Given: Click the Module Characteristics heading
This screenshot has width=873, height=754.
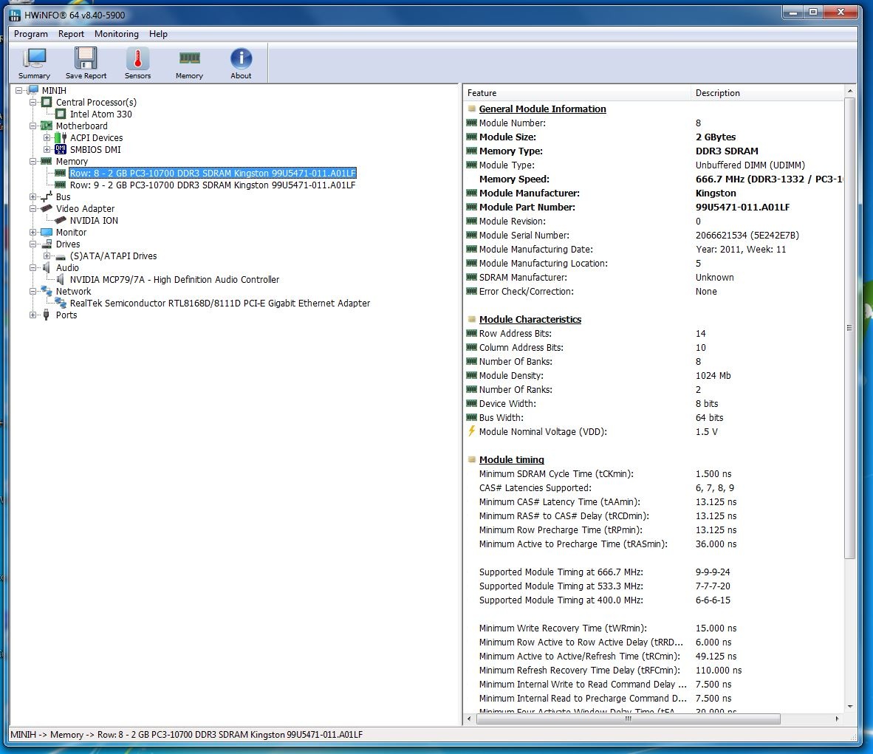Looking at the screenshot, I should [530, 319].
